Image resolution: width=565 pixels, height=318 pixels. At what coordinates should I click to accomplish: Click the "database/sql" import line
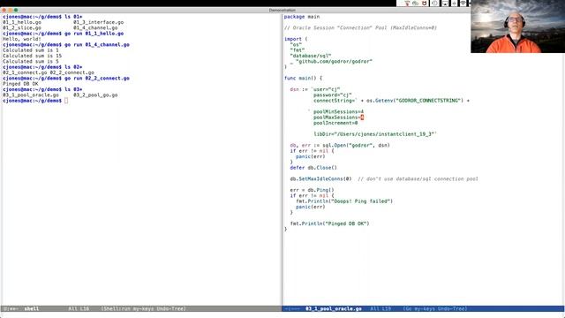click(x=310, y=56)
